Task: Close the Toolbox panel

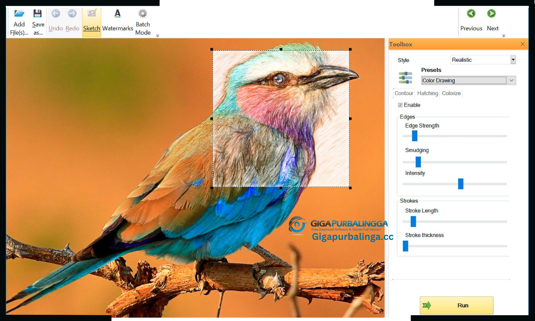Action: tap(523, 44)
